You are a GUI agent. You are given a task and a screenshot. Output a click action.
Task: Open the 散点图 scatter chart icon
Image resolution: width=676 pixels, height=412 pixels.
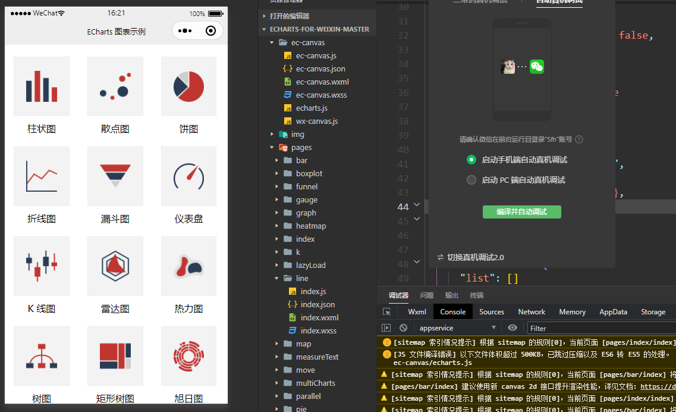click(115, 86)
